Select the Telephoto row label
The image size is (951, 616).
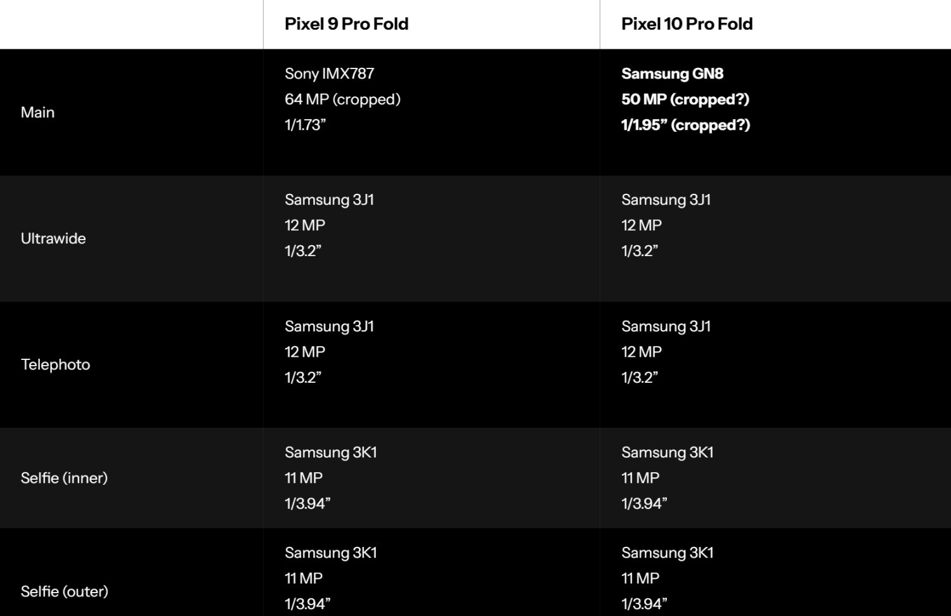click(x=55, y=364)
